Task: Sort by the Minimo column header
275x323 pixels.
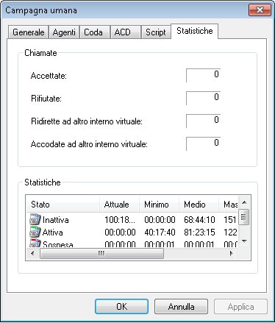Action: tap(160, 204)
